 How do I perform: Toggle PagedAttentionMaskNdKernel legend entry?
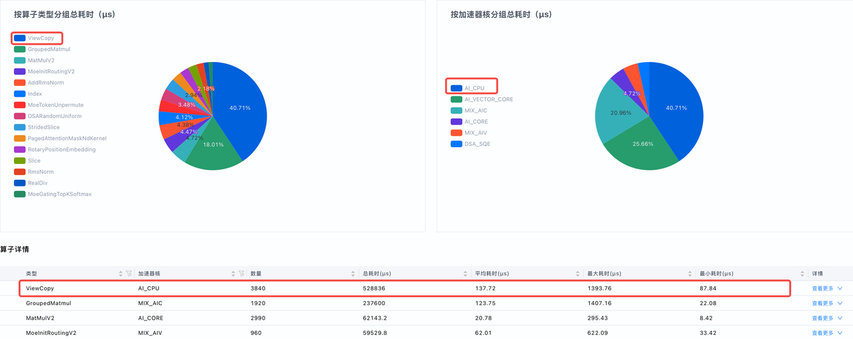pyautogui.click(x=60, y=139)
